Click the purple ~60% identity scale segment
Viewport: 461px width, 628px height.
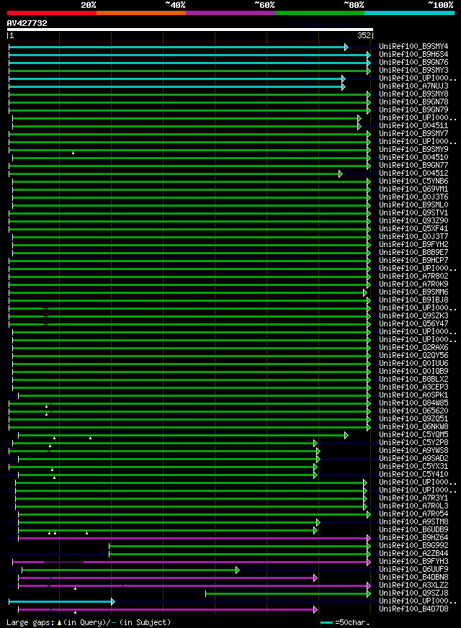tap(230, 13)
